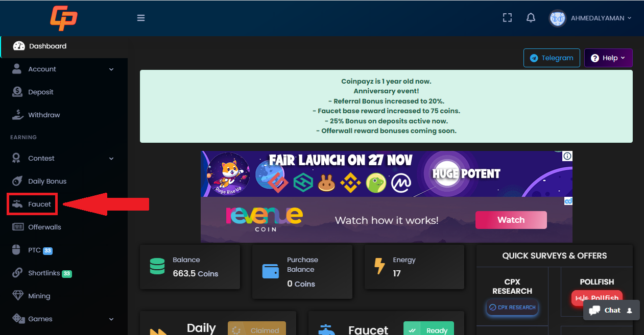Viewport: 644px width, 335px height.
Task: Click the user avatar picture
Action: [558, 18]
